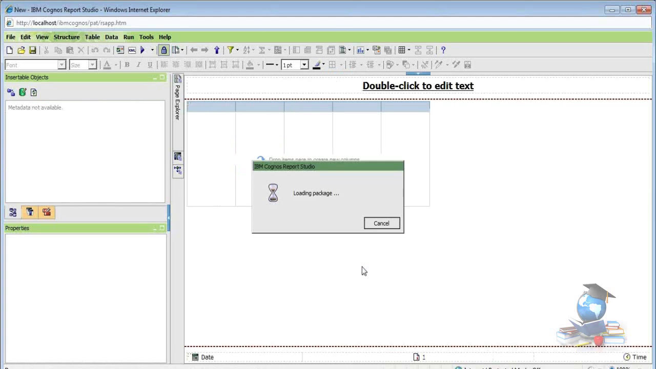Open the File menu
The height and width of the screenshot is (369, 656).
pyautogui.click(x=10, y=37)
